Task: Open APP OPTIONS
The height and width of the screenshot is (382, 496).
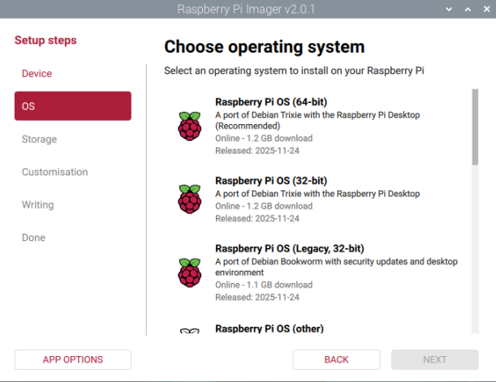Action: [72, 359]
